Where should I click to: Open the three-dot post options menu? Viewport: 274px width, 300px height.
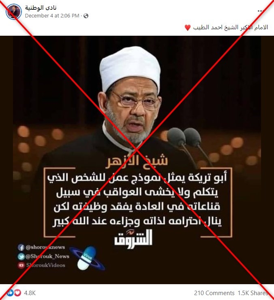click(260, 11)
